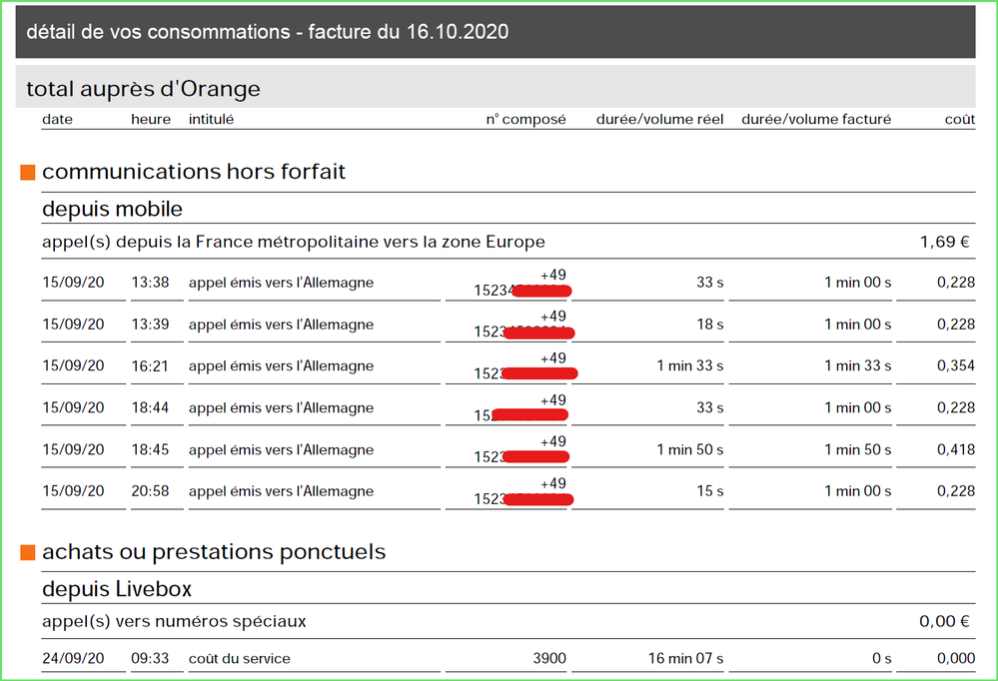Select the "total auprès d'Orange" section heading
Viewport: 998px width, 681px height.
point(143,89)
